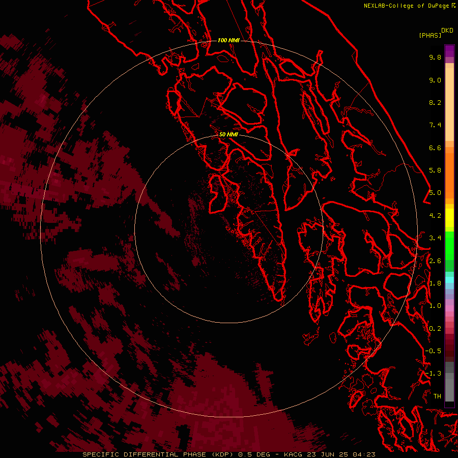Click the -0.5 scale value
The width and height of the screenshot is (458, 458).
click(x=433, y=351)
